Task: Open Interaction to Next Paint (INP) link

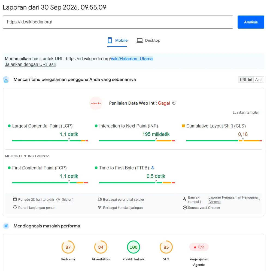Action: 129,126
